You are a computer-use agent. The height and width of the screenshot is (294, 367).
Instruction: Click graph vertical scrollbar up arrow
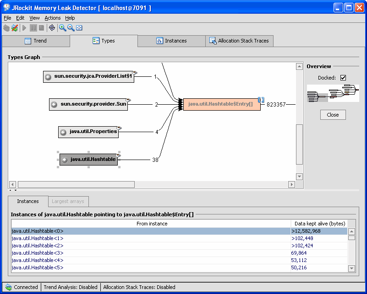click(299, 67)
